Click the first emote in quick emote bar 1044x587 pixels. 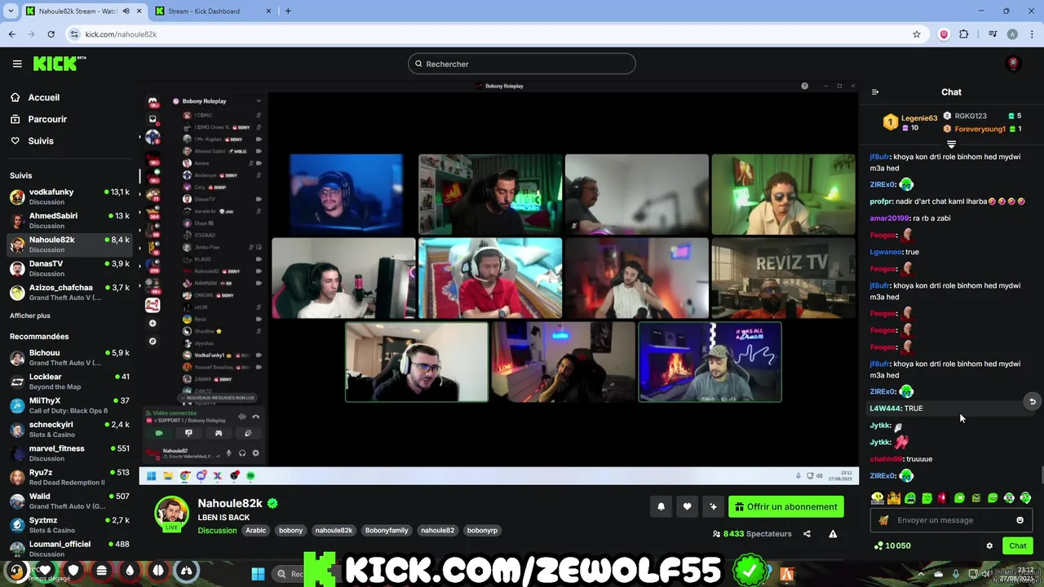[x=878, y=498]
